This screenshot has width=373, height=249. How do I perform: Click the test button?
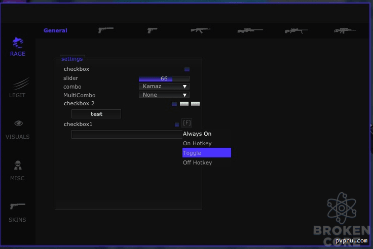(x=96, y=114)
